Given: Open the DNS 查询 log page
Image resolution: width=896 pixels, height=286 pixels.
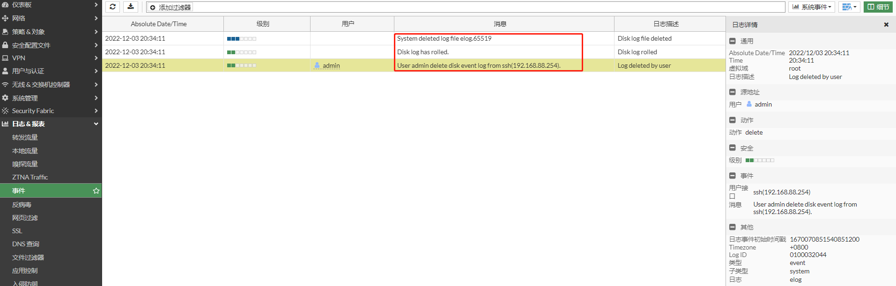Looking at the screenshot, I should tap(26, 244).
